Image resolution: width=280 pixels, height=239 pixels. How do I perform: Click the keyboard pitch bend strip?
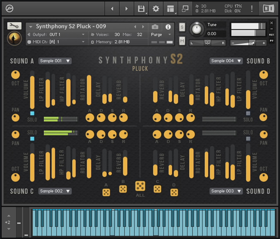[x=19, y=222]
